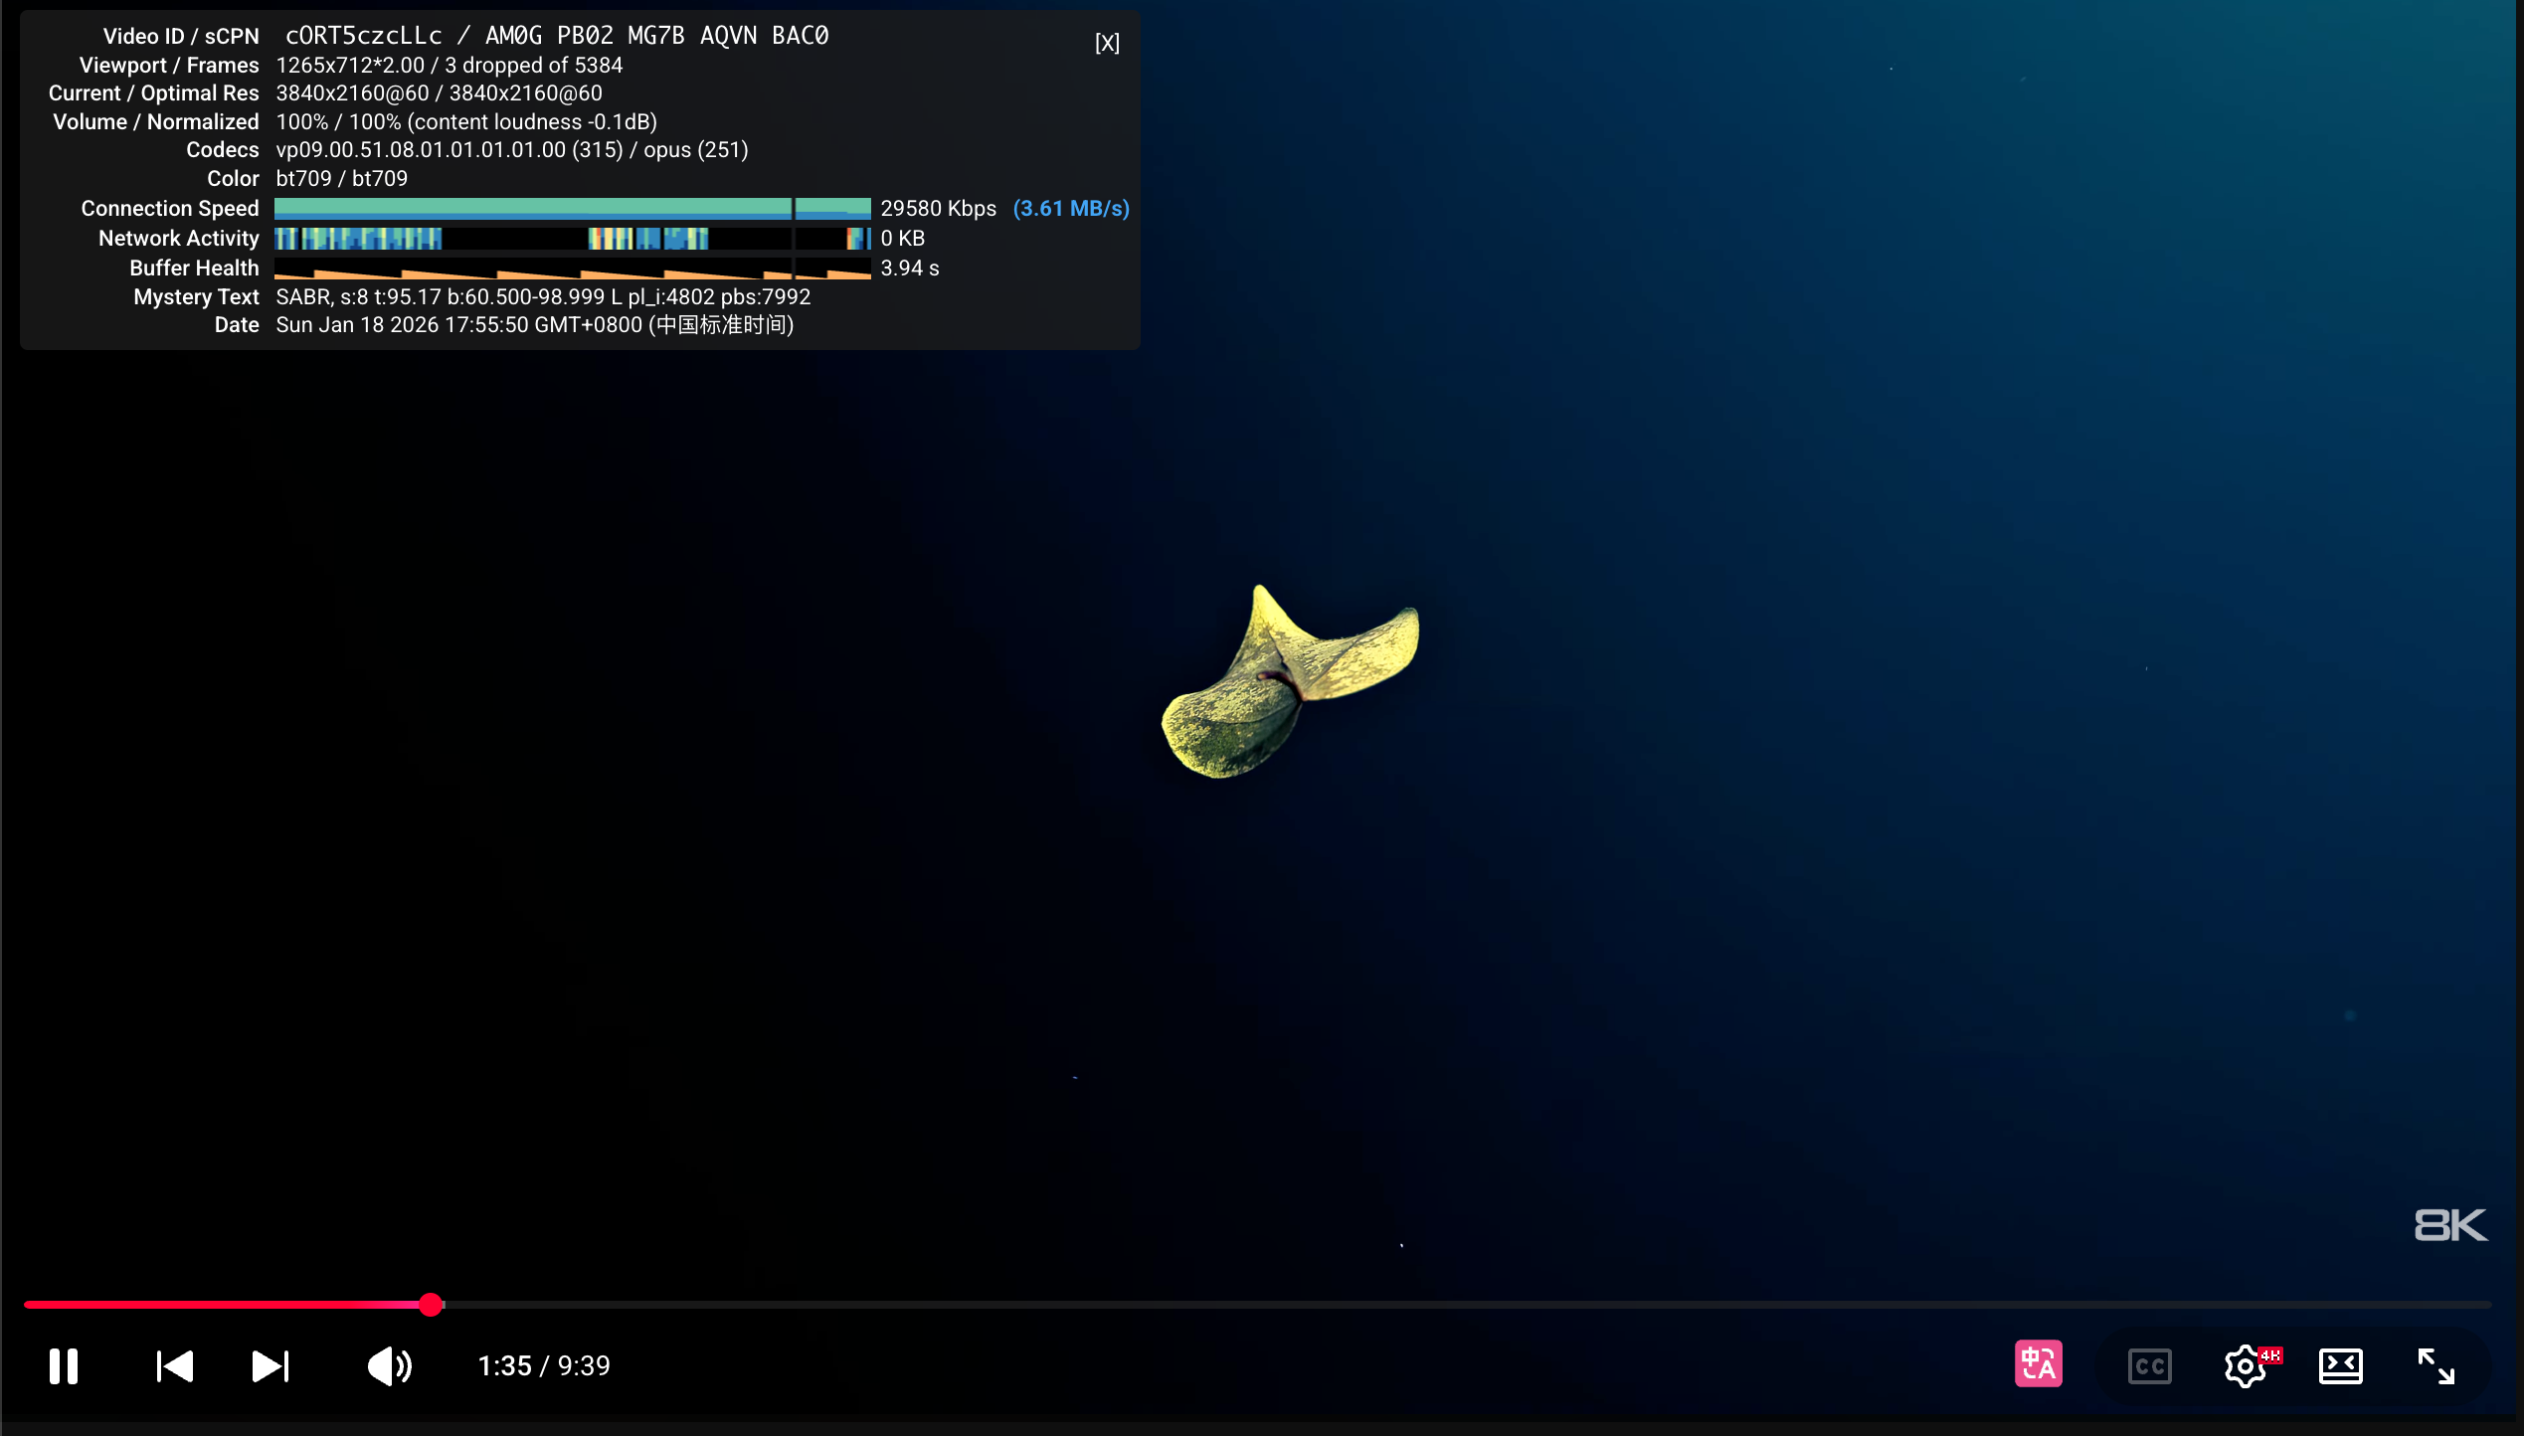Open the pink translate extension icon
Viewport: 2524px width, 1436px height.
2038,1363
